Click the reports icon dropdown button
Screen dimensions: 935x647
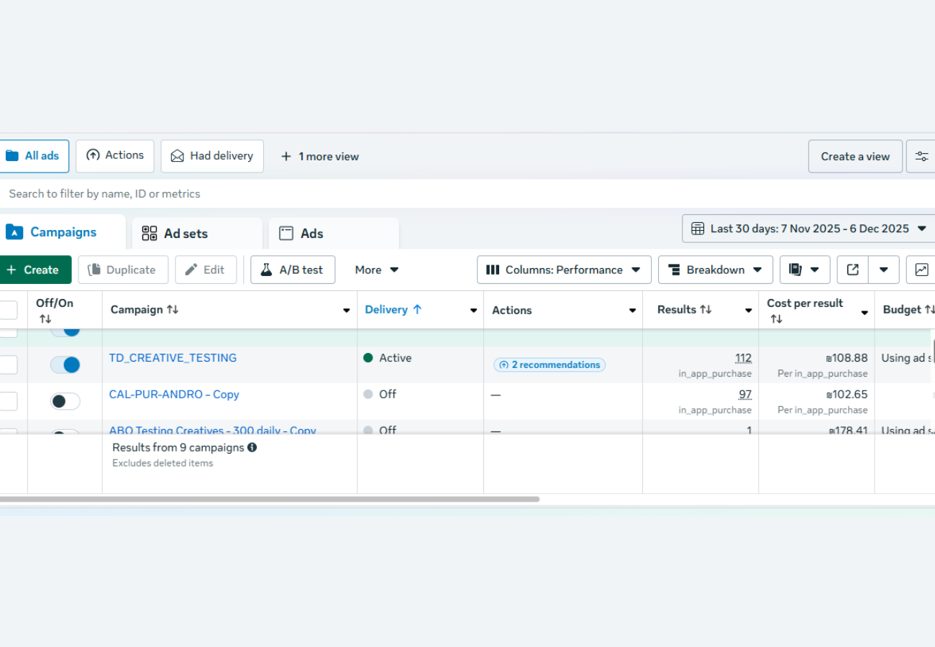804,270
